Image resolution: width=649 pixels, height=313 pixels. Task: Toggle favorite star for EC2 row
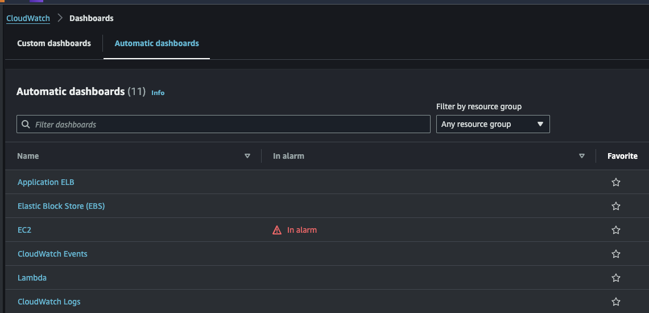click(x=616, y=230)
